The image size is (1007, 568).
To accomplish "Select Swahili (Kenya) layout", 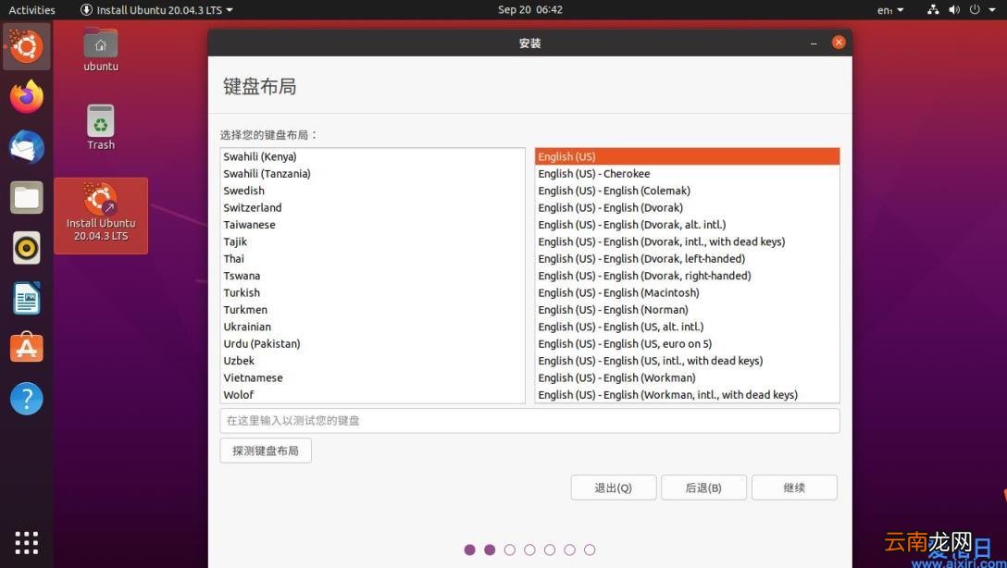I will click(x=372, y=156).
